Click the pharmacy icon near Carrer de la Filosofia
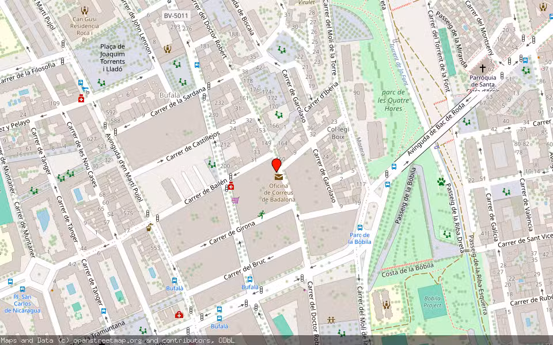 (81, 98)
